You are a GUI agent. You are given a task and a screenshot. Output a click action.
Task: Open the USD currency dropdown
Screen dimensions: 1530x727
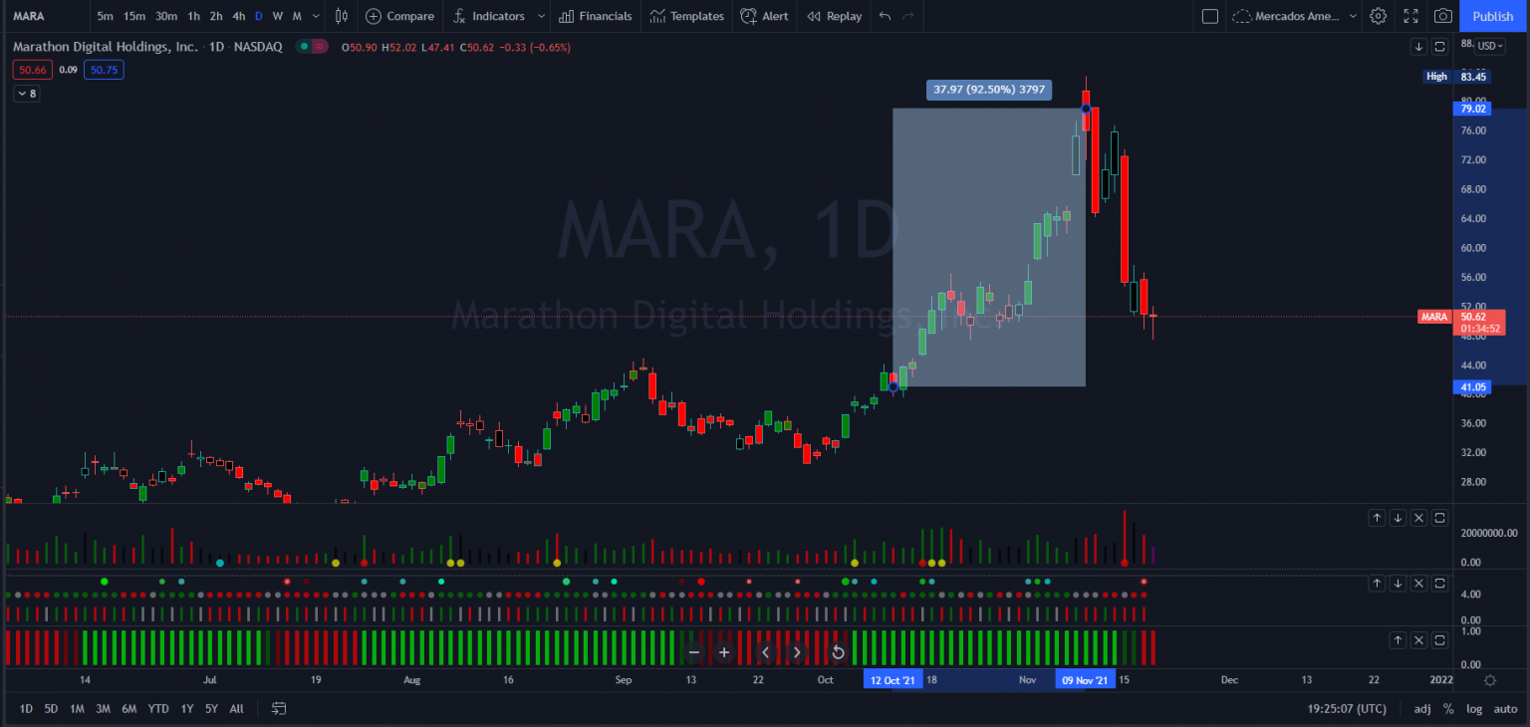pyautogui.click(x=1491, y=46)
